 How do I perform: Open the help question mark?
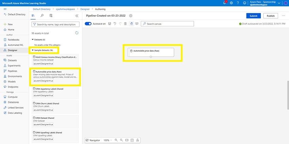238,3
